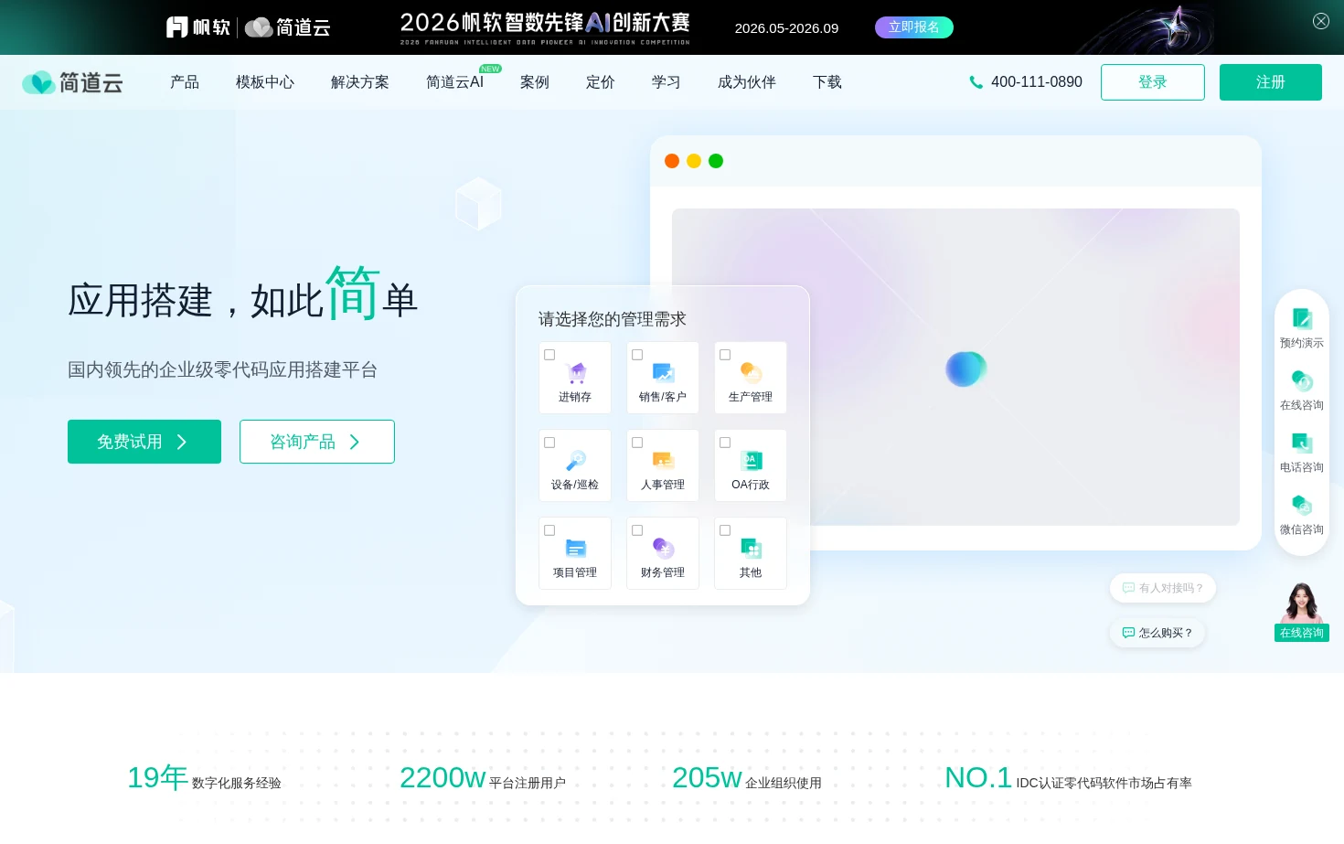Open the 下载 menu item
Screen dimensions: 1344x844
[827, 82]
